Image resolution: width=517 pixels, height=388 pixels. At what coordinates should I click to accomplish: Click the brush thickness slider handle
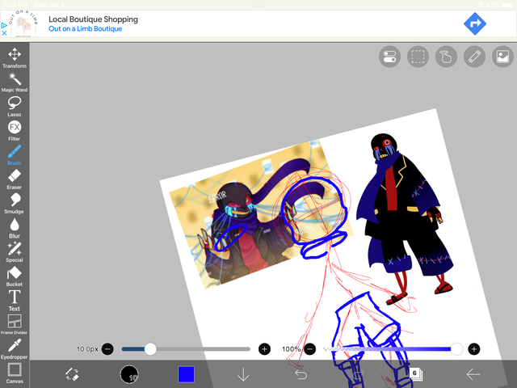click(x=150, y=348)
